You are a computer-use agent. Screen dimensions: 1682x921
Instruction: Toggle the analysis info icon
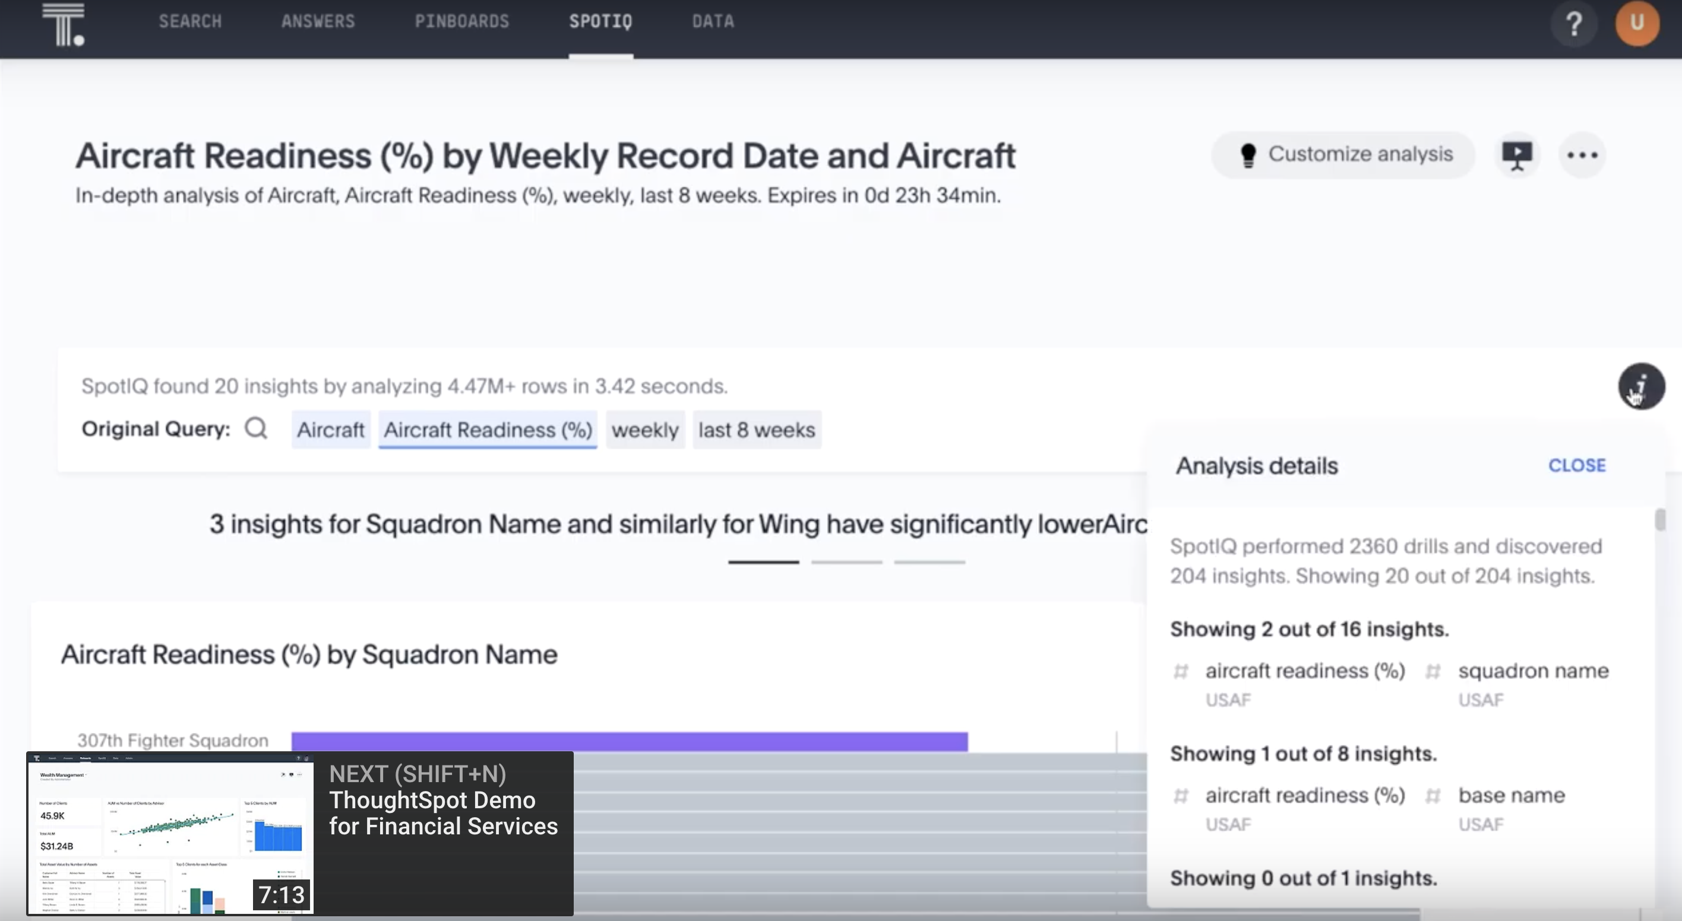click(x=1641, y=386)
